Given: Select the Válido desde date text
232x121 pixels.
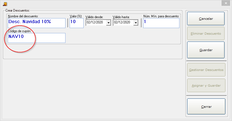Looking at the screenshot, I should (96, 23).
